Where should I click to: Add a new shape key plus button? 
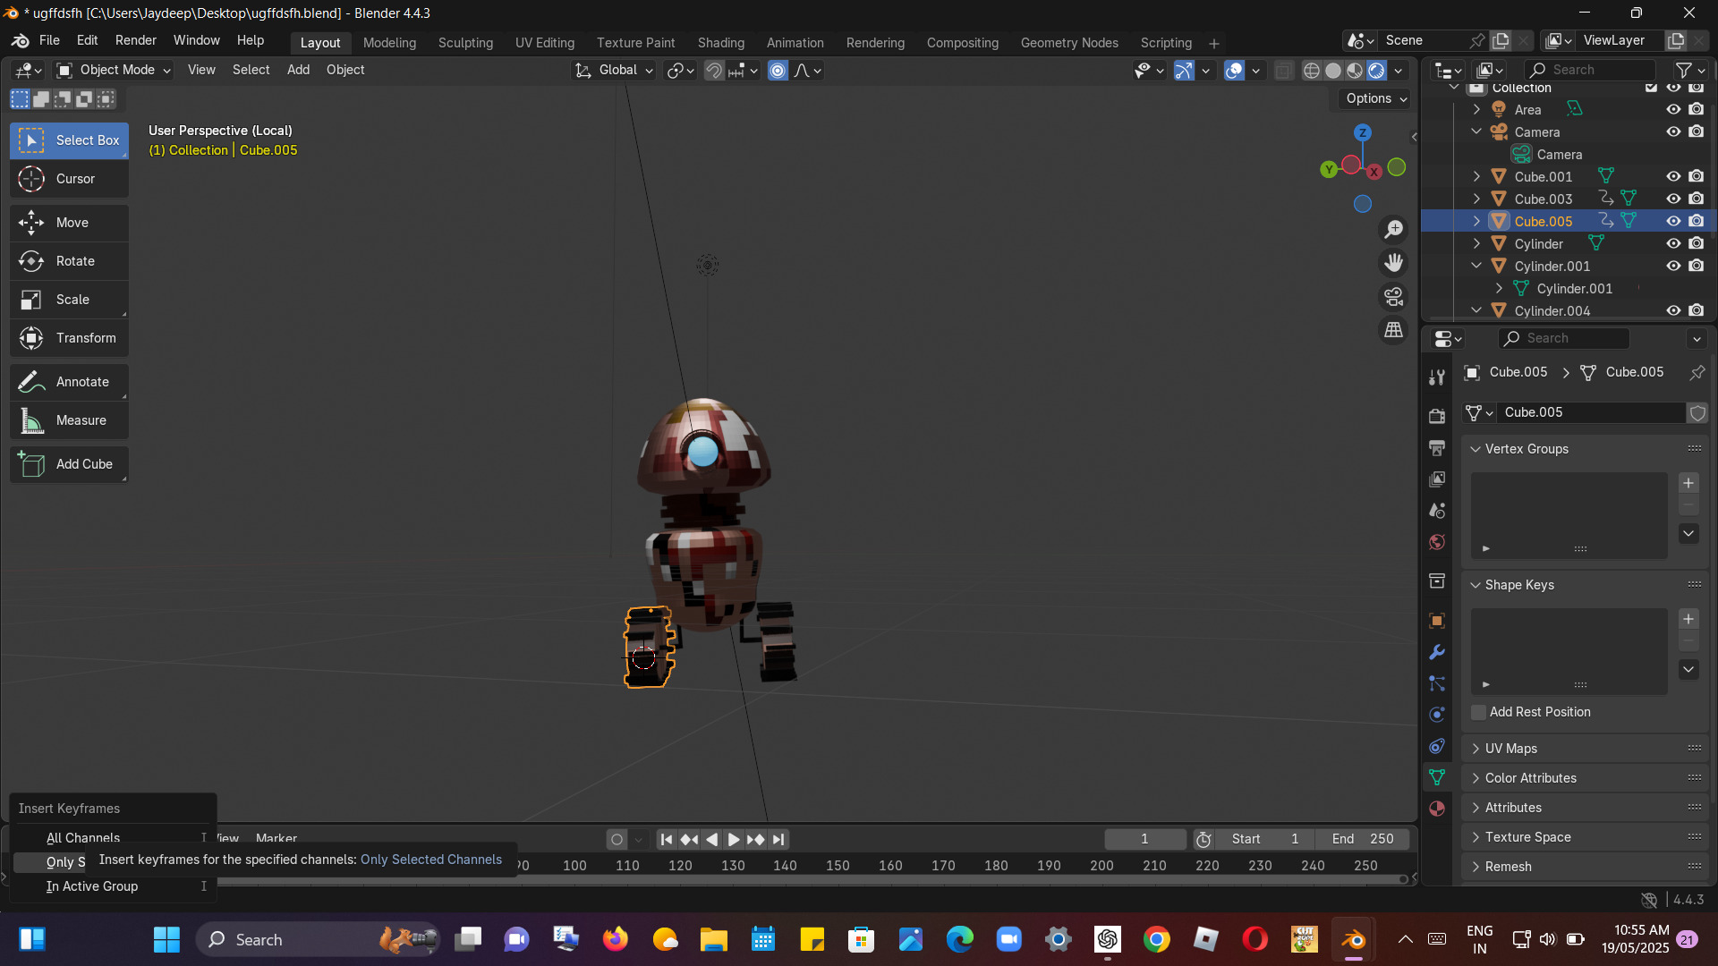point(1688,619)
